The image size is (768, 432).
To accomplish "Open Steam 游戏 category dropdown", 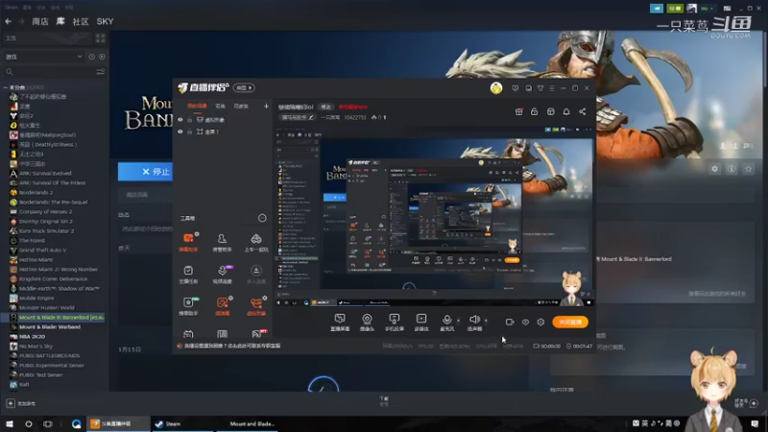I will pos(43,57).
